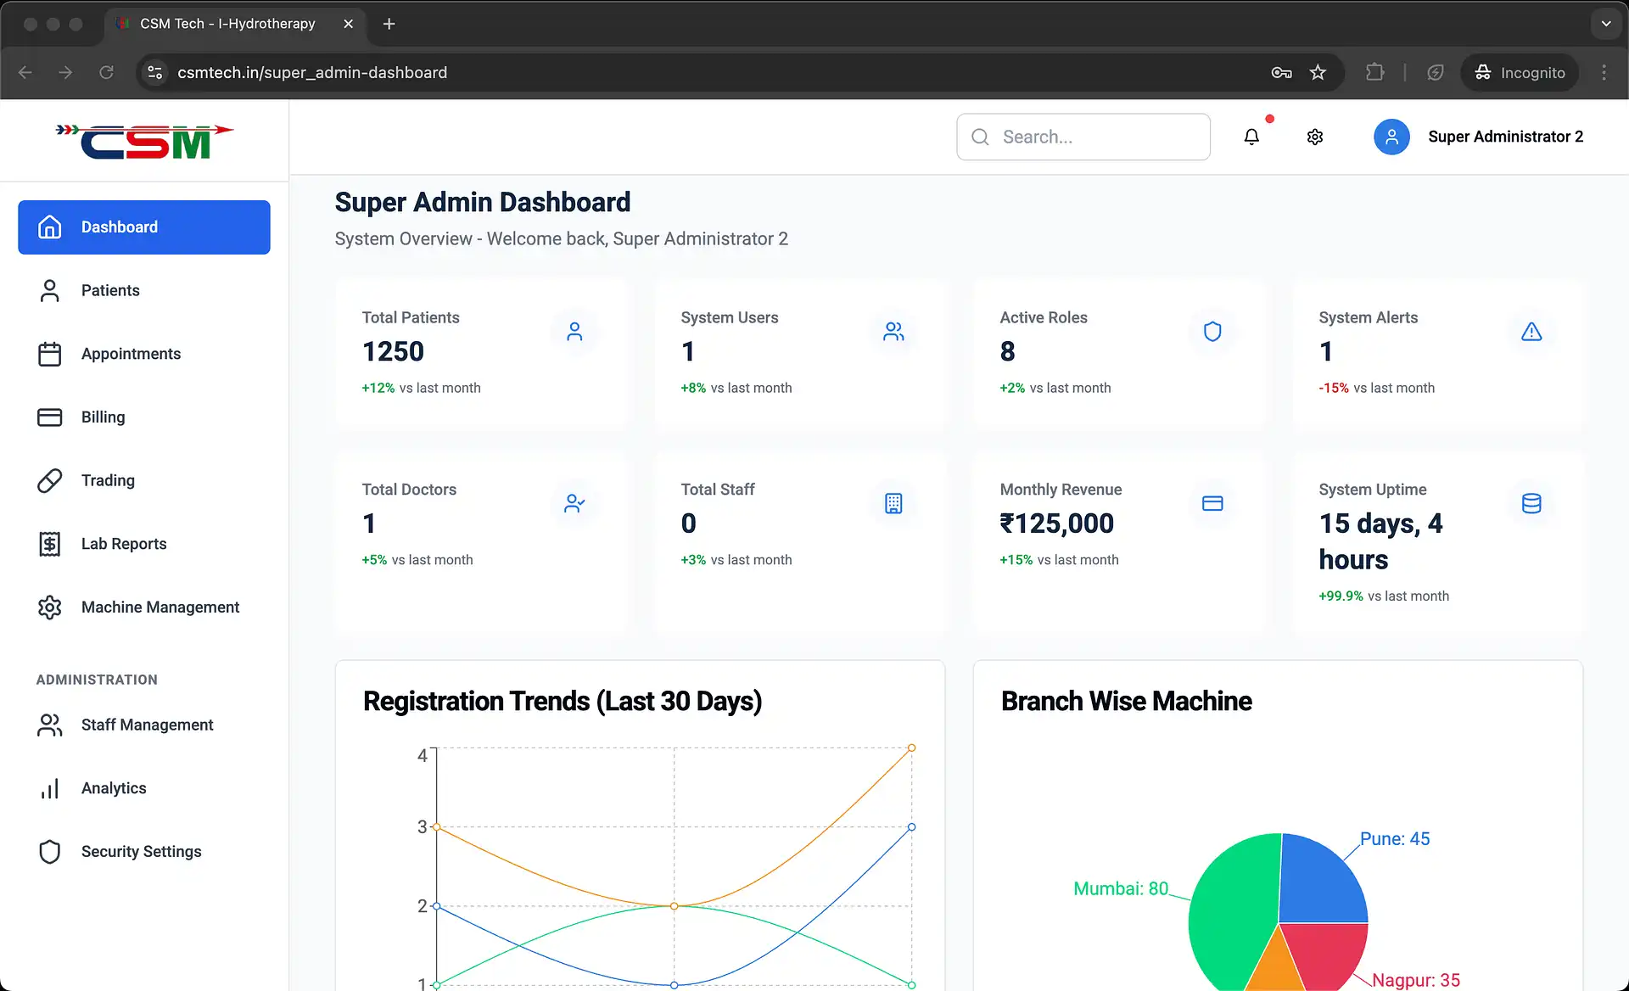The width and height of the screenshot is (1629, 991).
Task: Click the Analytics bar chart icon
Action: [50, 788]
